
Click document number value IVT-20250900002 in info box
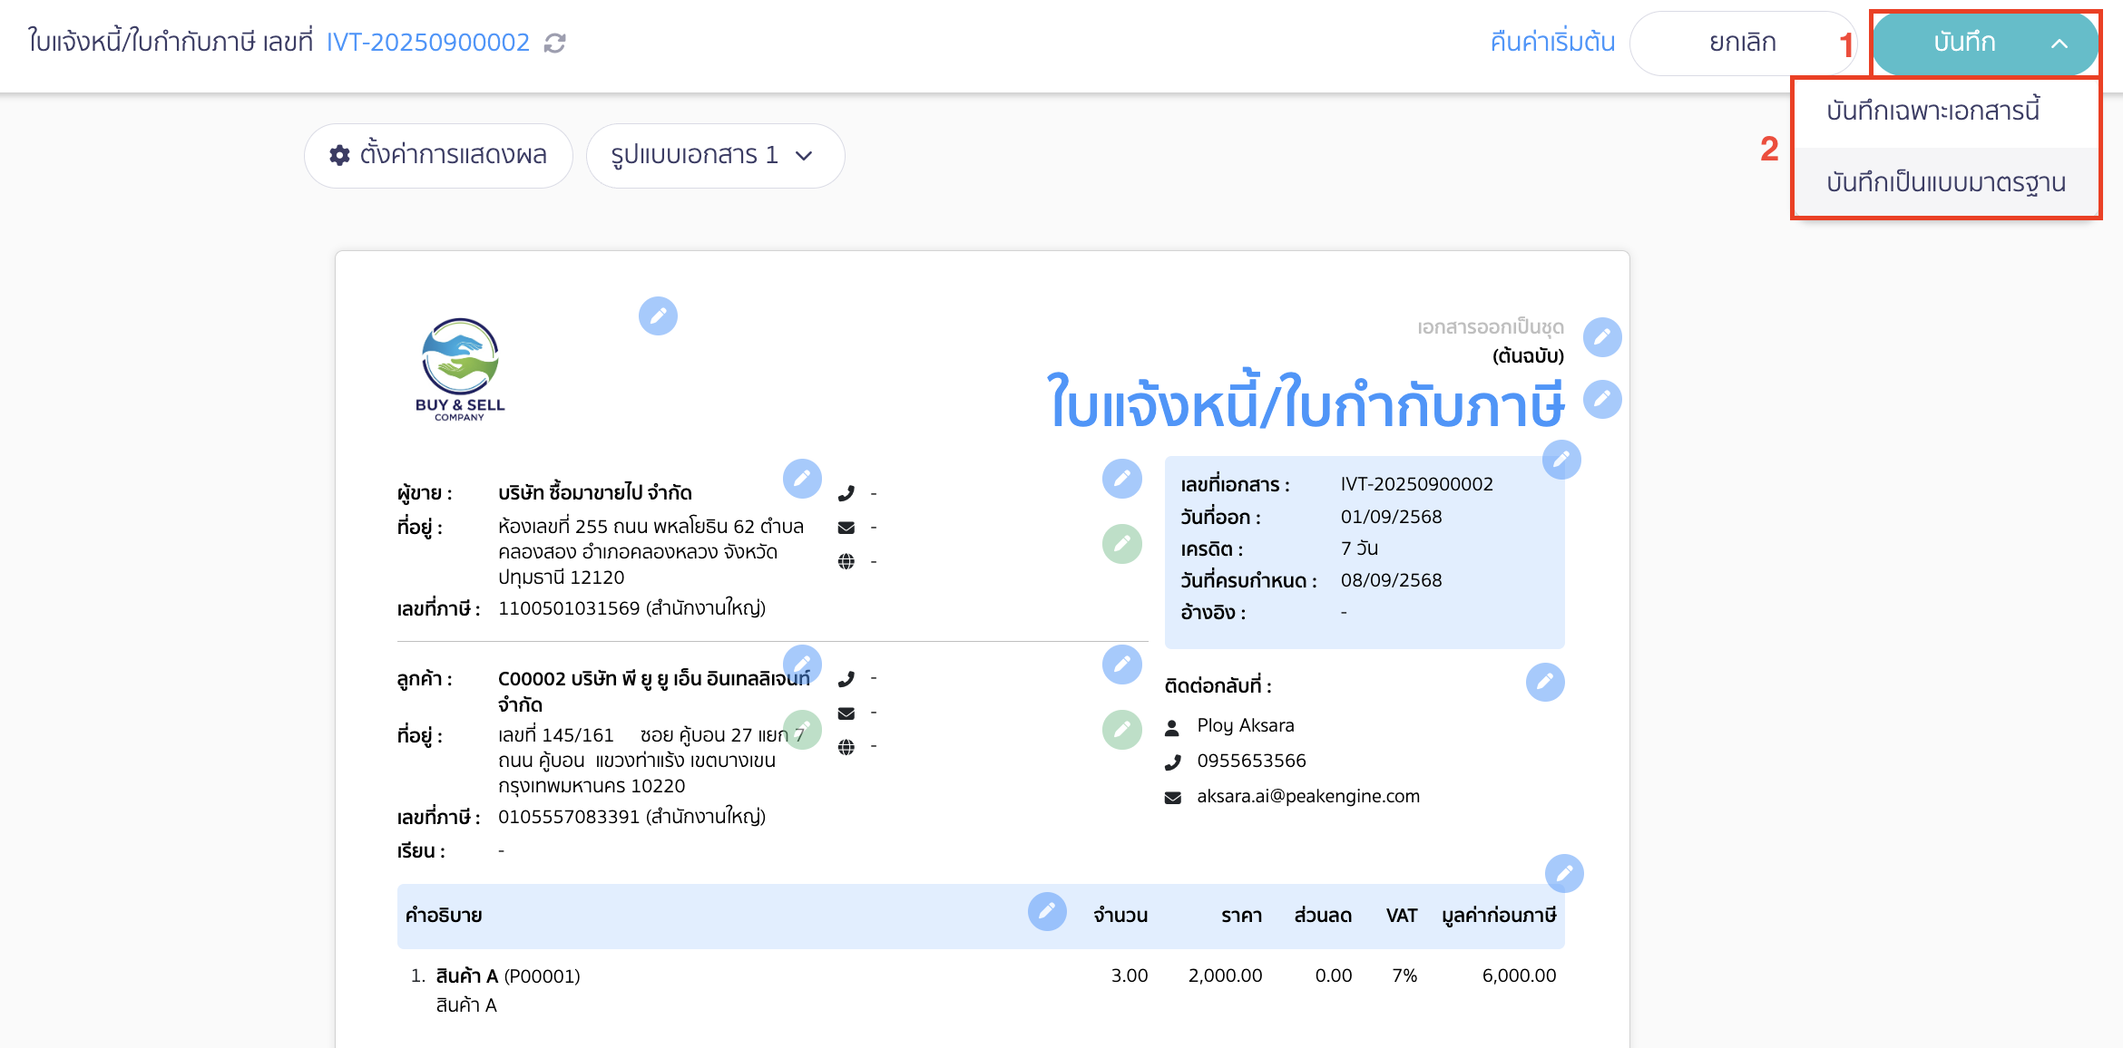tap(1416, 484)
